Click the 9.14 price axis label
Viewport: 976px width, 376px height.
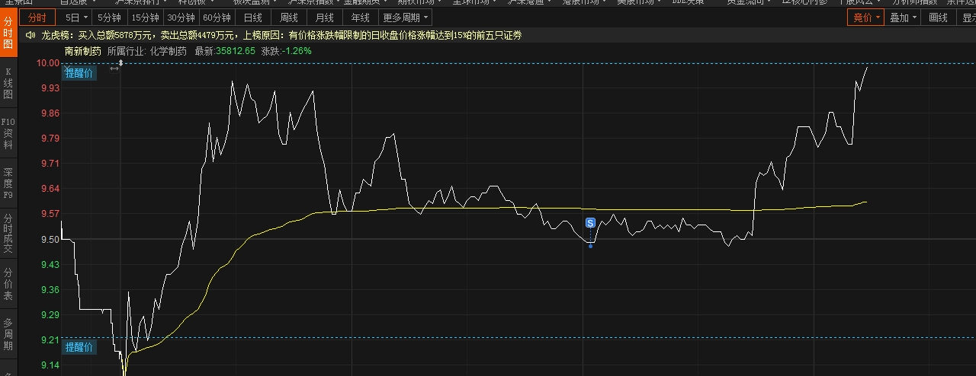pos(50,365)
